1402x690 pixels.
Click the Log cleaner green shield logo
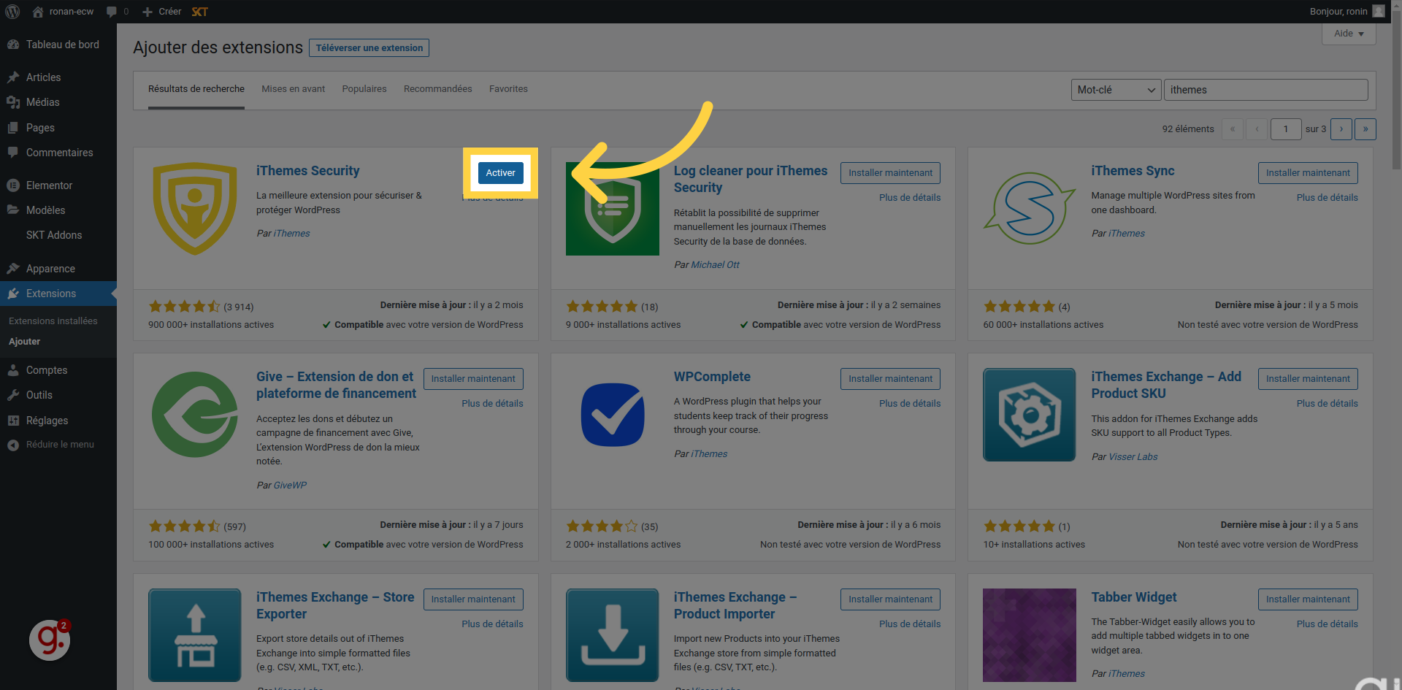(x=612, y=209)
